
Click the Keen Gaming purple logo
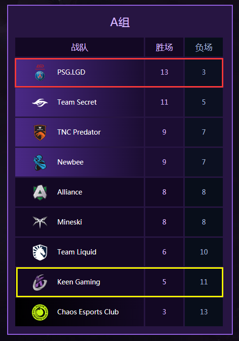[x=40, y=283]
